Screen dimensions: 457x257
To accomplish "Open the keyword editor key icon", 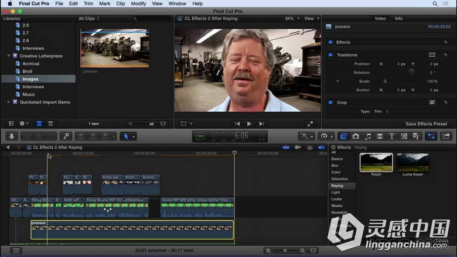I will pos(66,136).
